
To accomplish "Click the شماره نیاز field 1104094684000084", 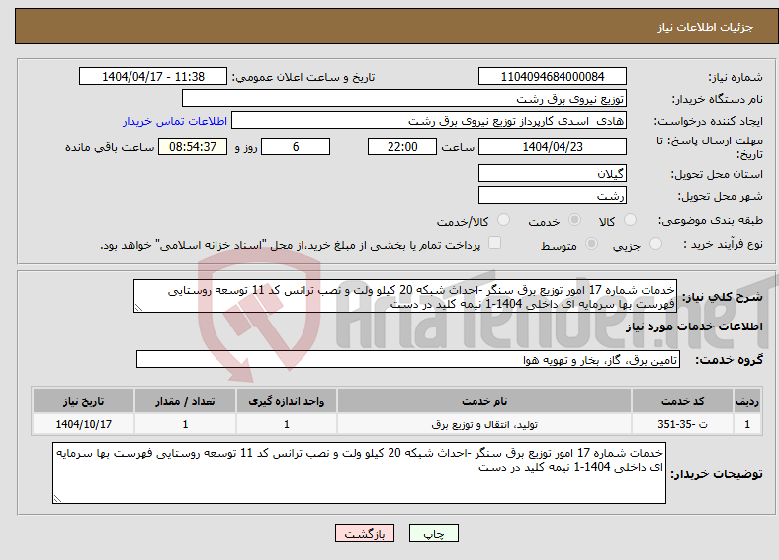I will coord(552,76).
